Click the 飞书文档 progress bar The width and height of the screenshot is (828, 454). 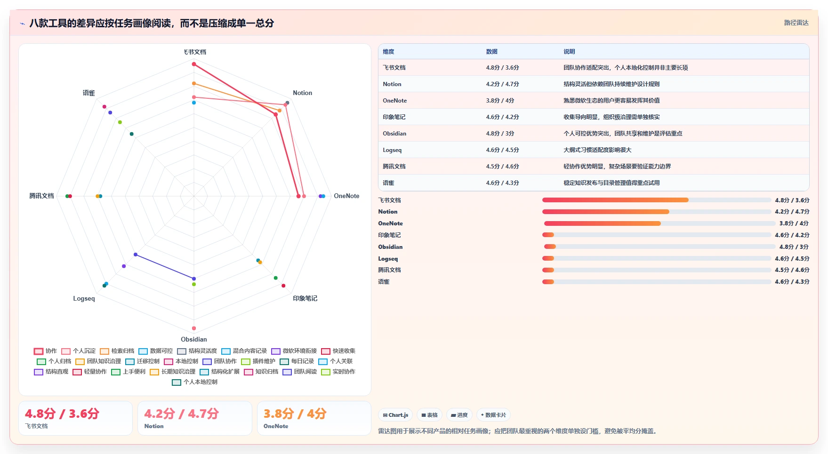tap(657, 200)
